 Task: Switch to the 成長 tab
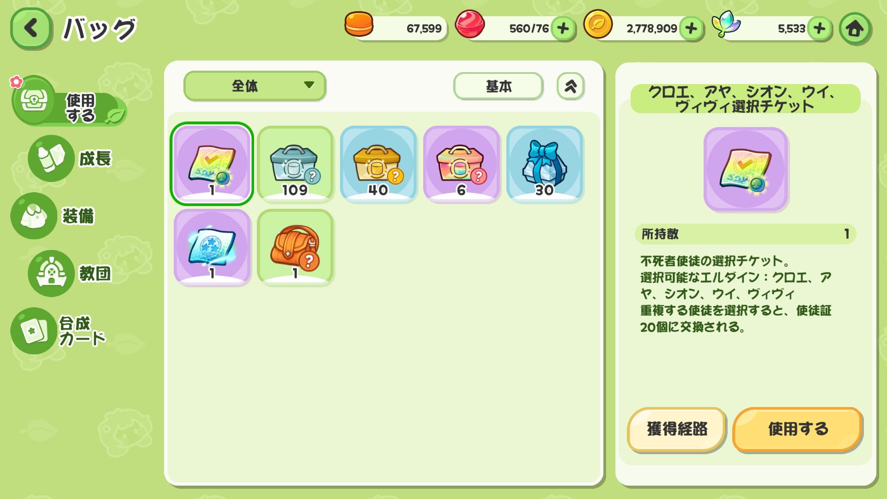pos(71,158)
